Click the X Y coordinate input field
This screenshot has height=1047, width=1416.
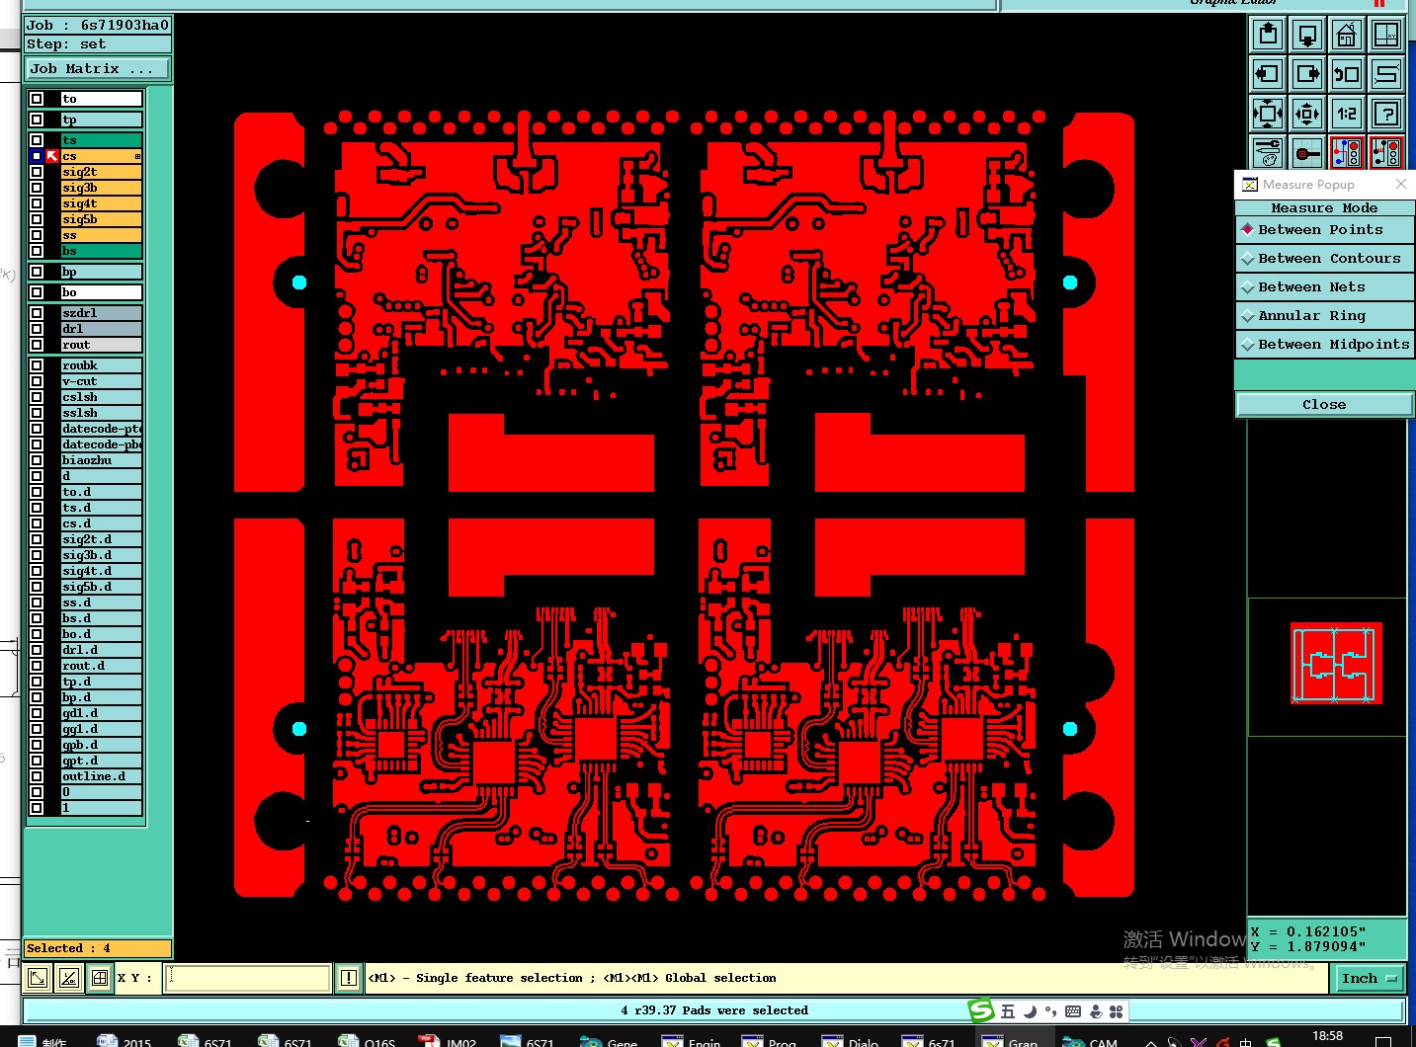coord(247,978)
